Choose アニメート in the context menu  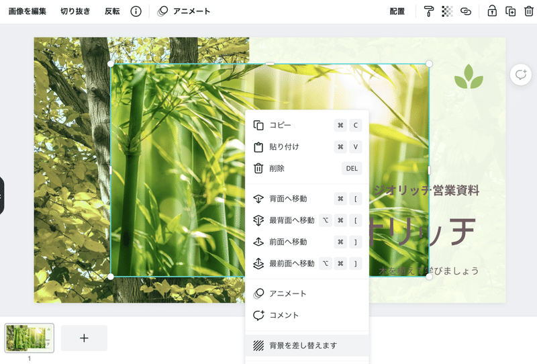tap(307, 293)
